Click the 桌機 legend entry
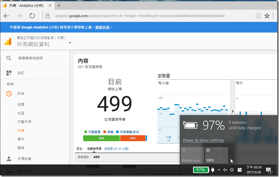The height and width of the screenshot is (177, 279). coord(108,132)
